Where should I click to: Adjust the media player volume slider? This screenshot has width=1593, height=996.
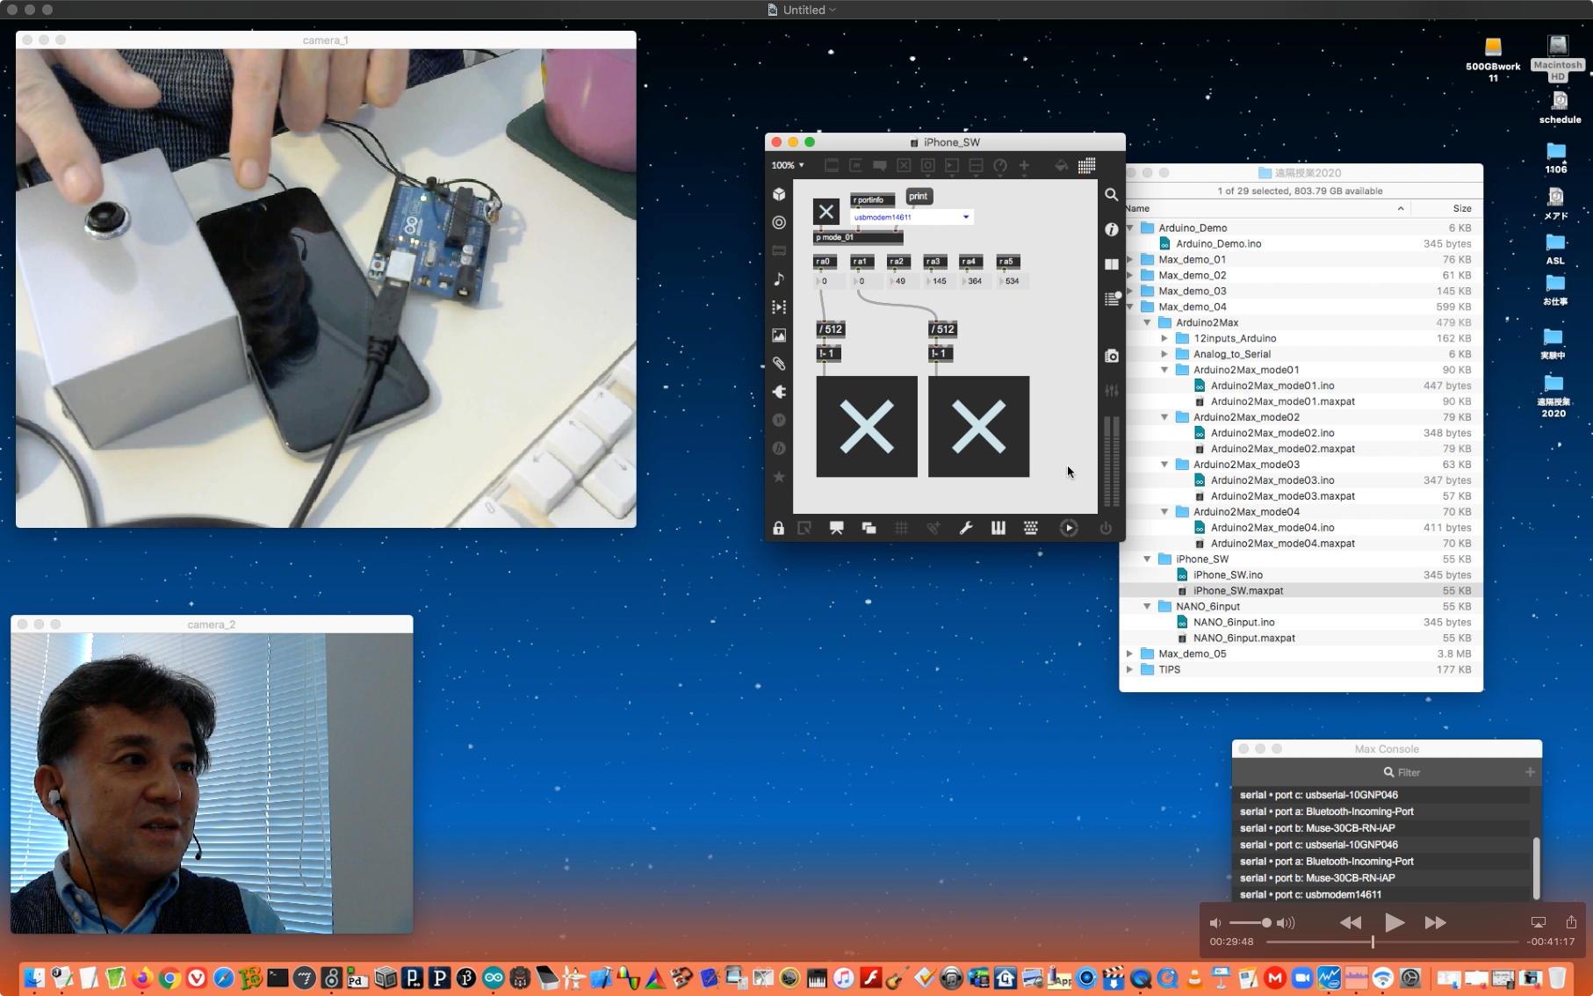[1265, 923]
